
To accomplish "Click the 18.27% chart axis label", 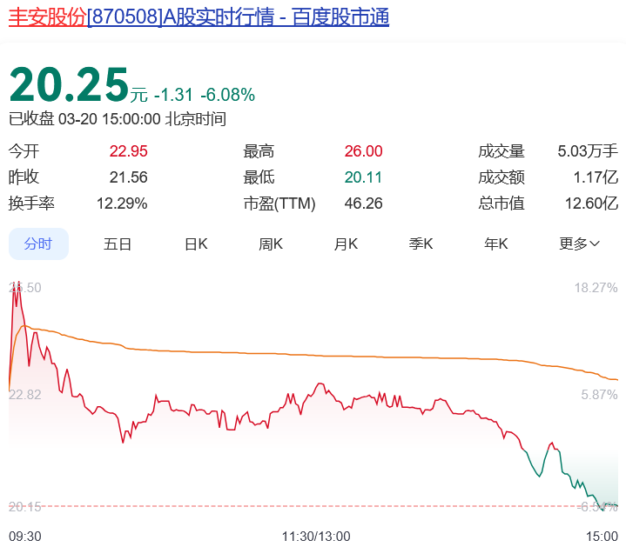I will (596, 288).
